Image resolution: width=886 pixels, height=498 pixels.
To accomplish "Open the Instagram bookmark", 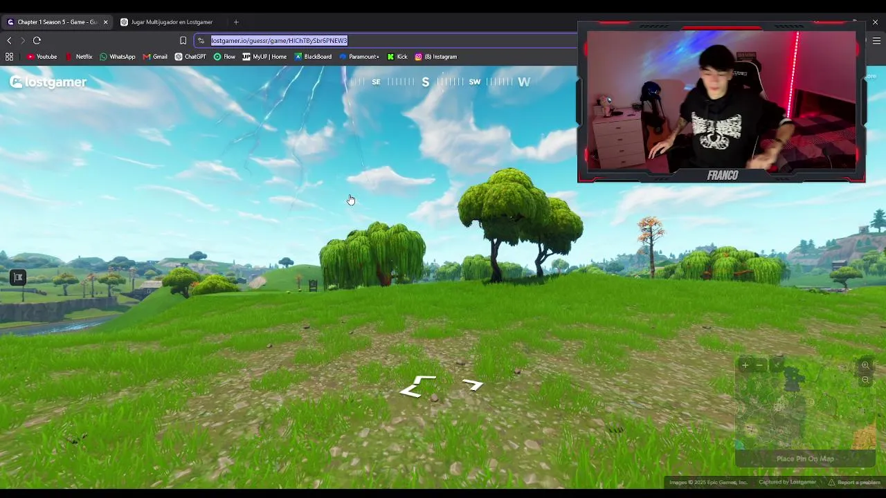I will (x=436, y=57).
